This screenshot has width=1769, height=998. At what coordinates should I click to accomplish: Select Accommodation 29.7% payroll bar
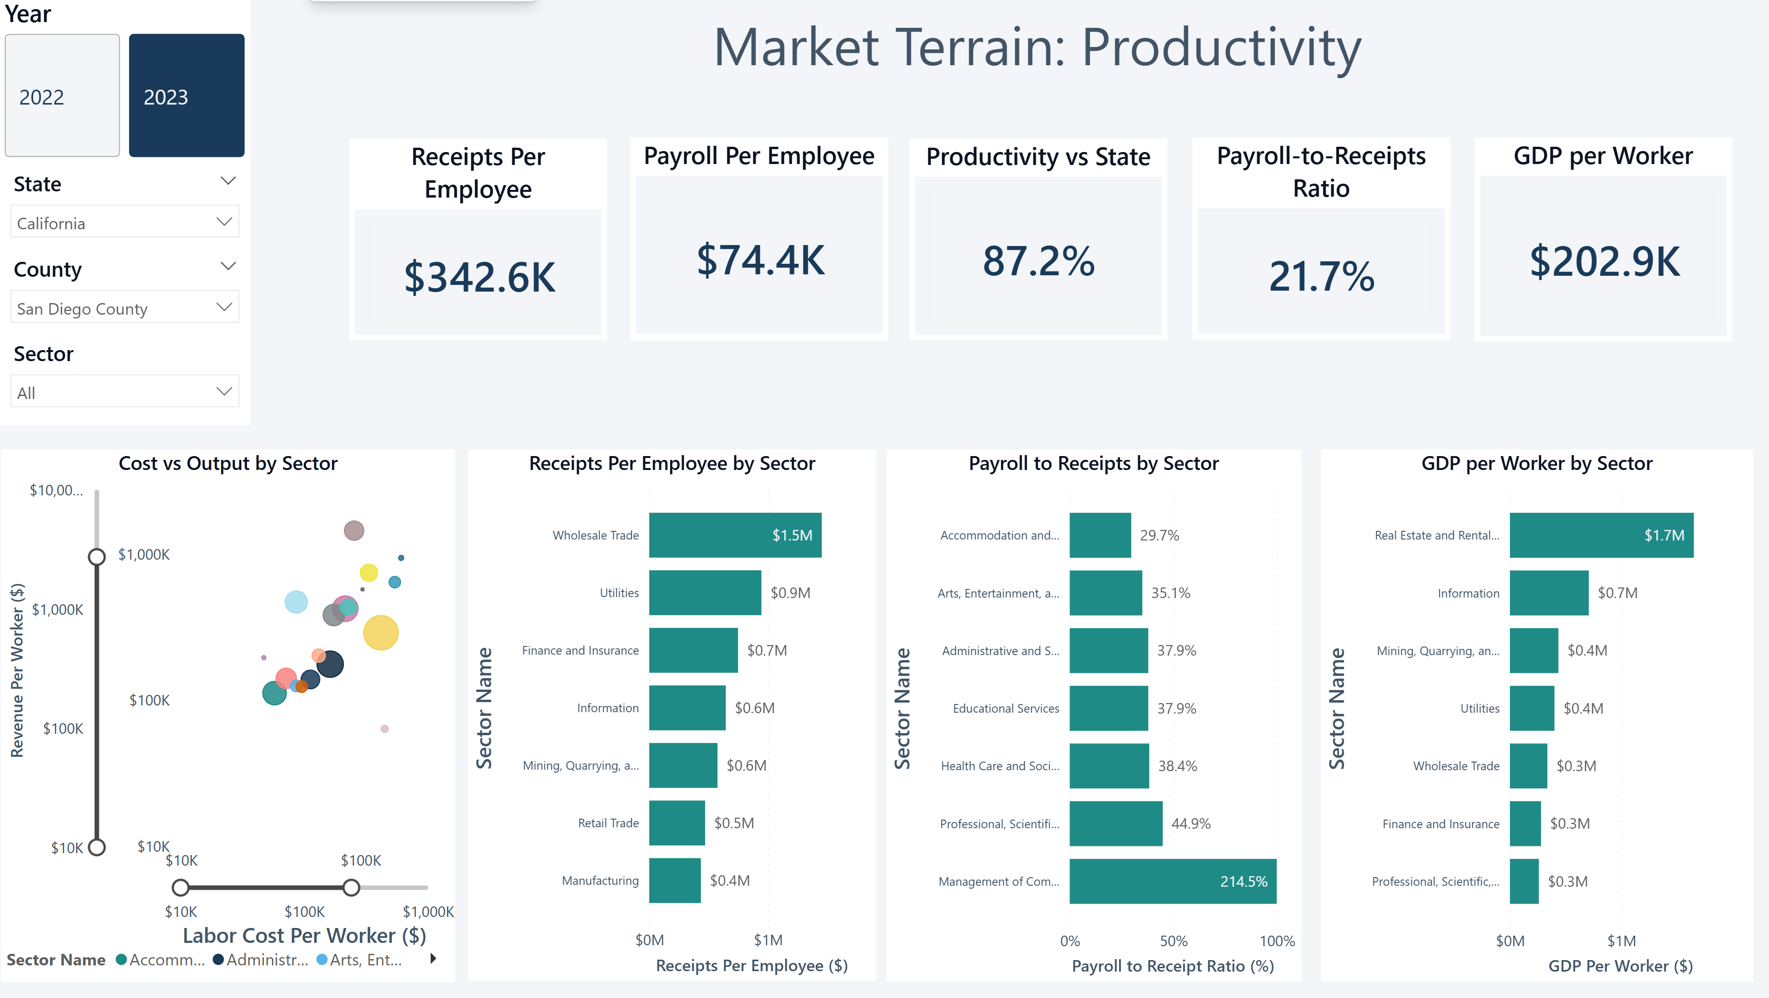coord(1099,535)
